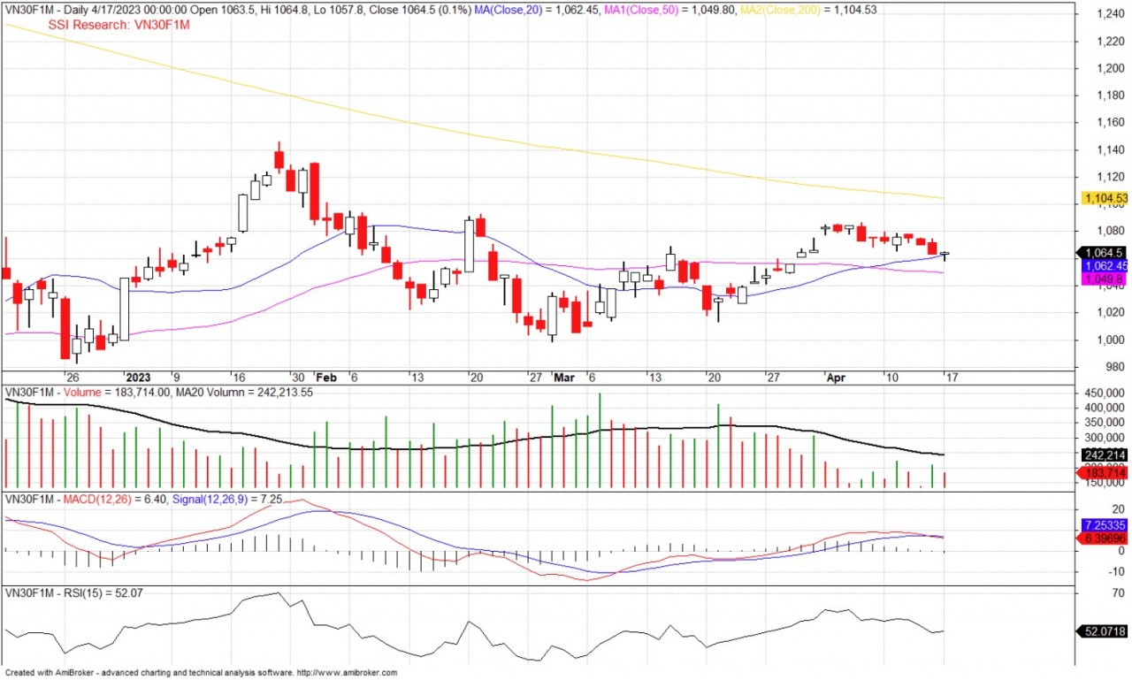This screenshot has height=680, width=1132.
Task: Click the yellow 1,104.53 price tag
Action: click(1105, 199)
